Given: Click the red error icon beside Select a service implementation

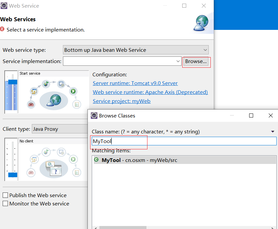Looking at the screenshot, I should 2,29.
